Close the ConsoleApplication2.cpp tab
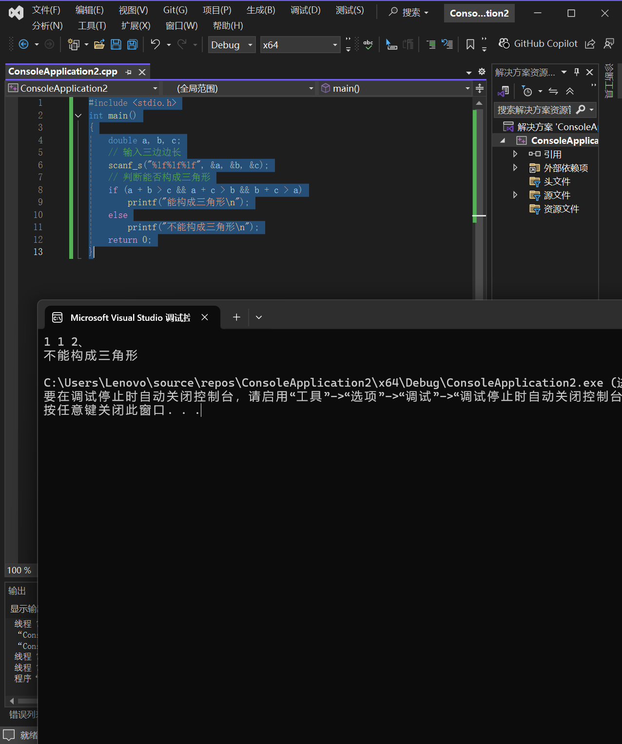This screenshot has height=744, width=622. coord(142,72)
